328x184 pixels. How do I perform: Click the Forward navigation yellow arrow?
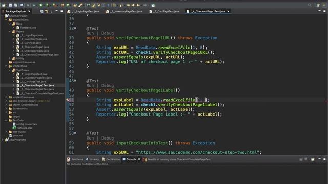click(133, 5)
